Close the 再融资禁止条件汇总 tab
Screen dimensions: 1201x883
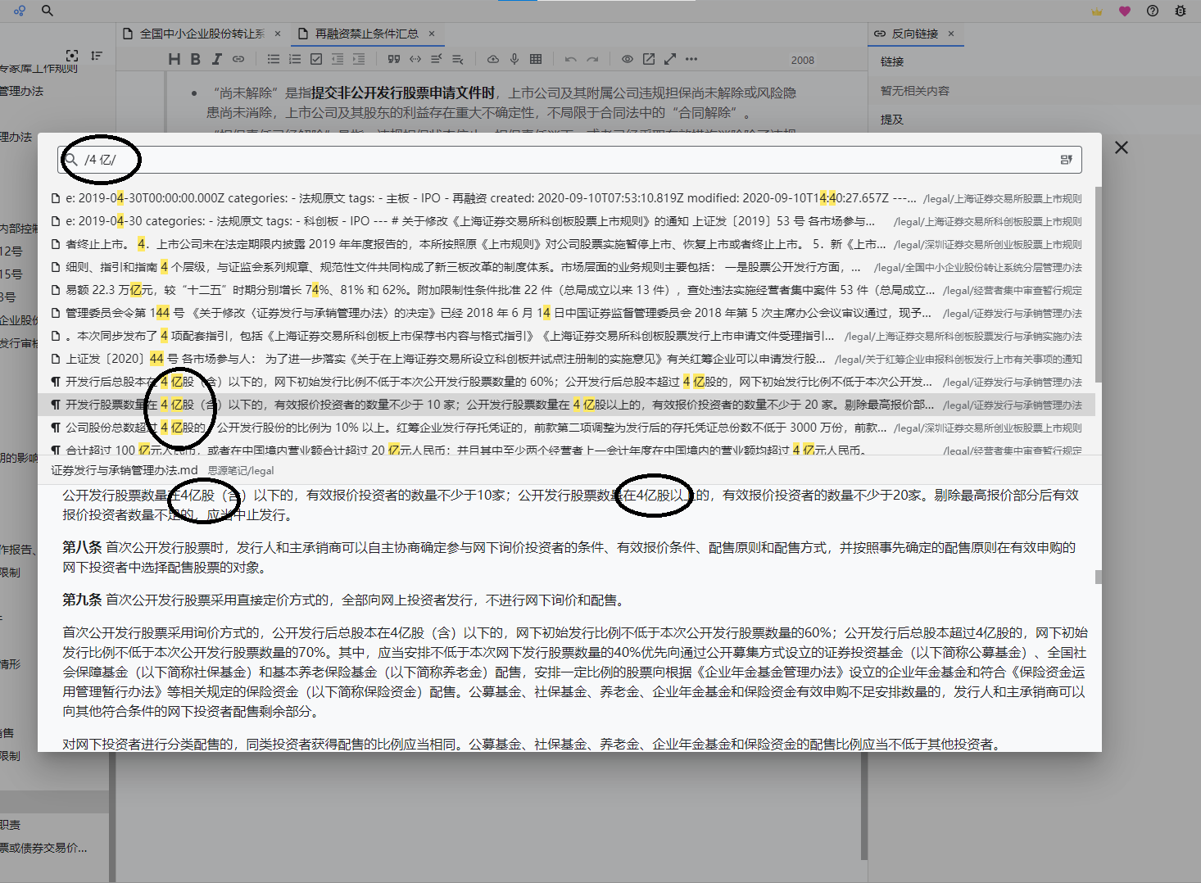[432, 34]
